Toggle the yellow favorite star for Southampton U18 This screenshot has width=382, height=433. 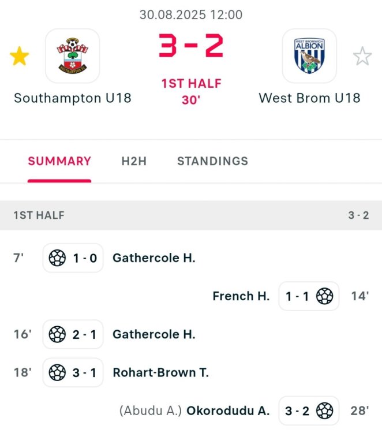click(20, 57)
